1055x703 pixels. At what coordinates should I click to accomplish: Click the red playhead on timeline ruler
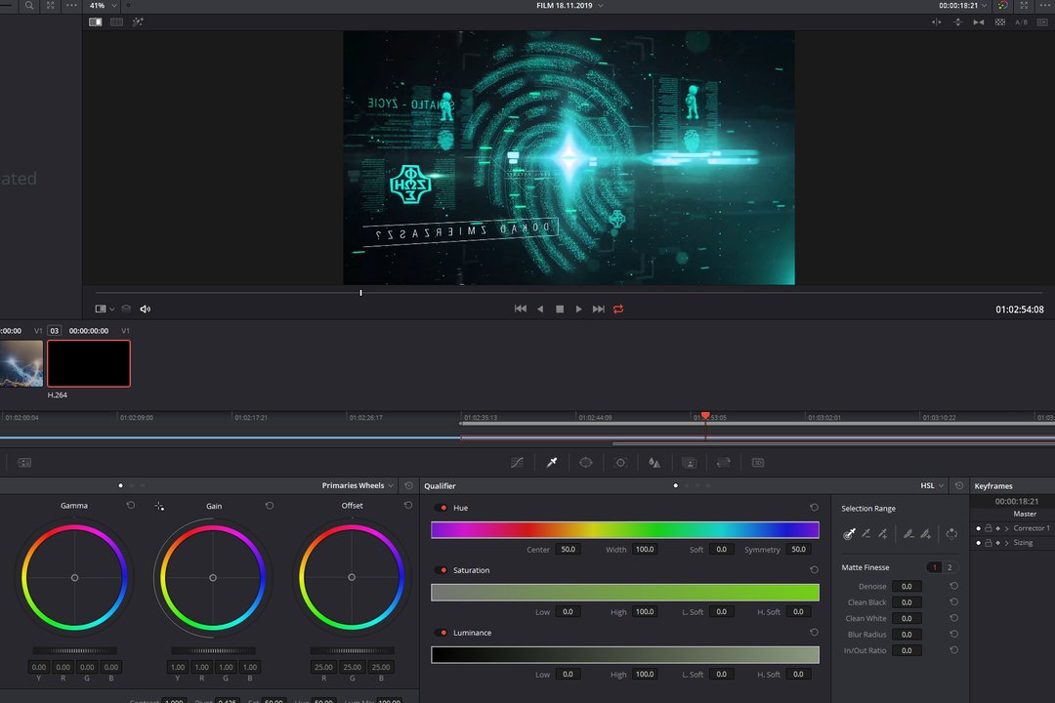point(705,416)
